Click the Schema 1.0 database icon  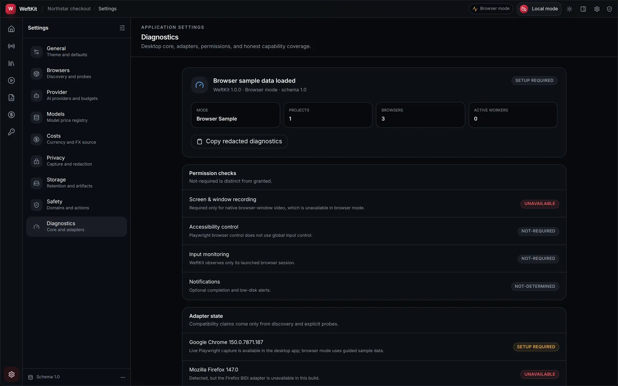[31, 377]
